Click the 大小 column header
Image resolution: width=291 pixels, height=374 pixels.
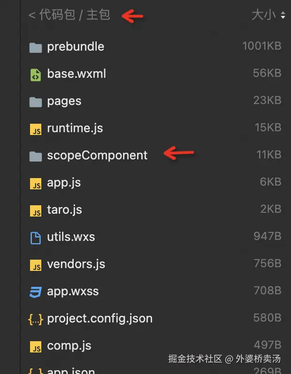[263, 15]
